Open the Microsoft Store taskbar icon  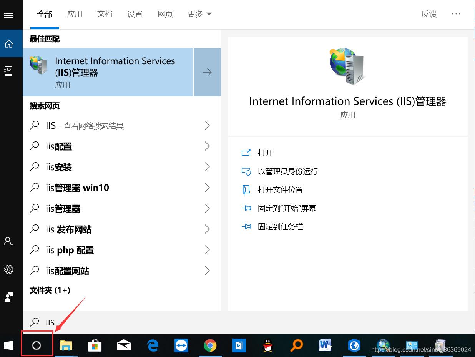[x=95, y=345]
